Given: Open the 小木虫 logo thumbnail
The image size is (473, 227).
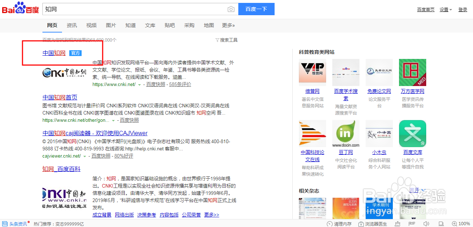Looking at the screenshot, I should tap(379, 134).
